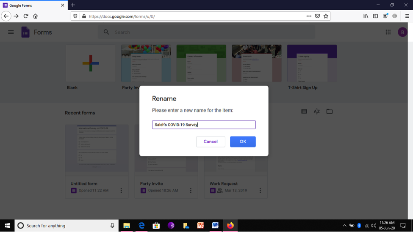Open the AZ sort options
The image size is (413, 232).
[x=316, y=112]
